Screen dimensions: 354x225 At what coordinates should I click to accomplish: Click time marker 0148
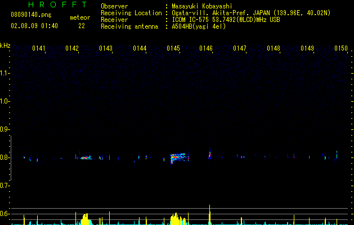tap(273, 48)
